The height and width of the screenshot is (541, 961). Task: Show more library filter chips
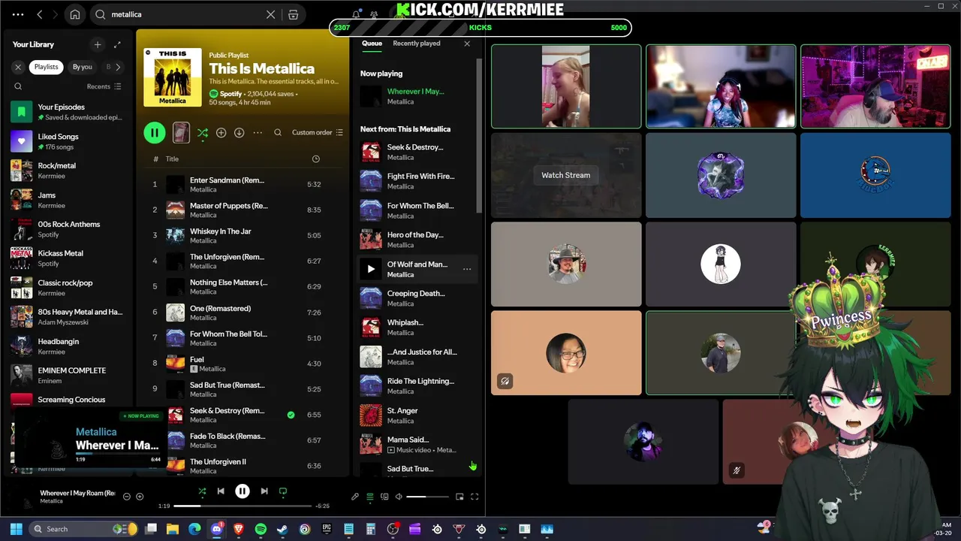pos(117,67)
